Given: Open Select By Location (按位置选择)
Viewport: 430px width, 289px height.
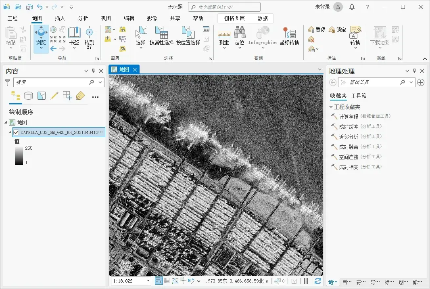Looking at the screenshot, I should pos(188,36).
